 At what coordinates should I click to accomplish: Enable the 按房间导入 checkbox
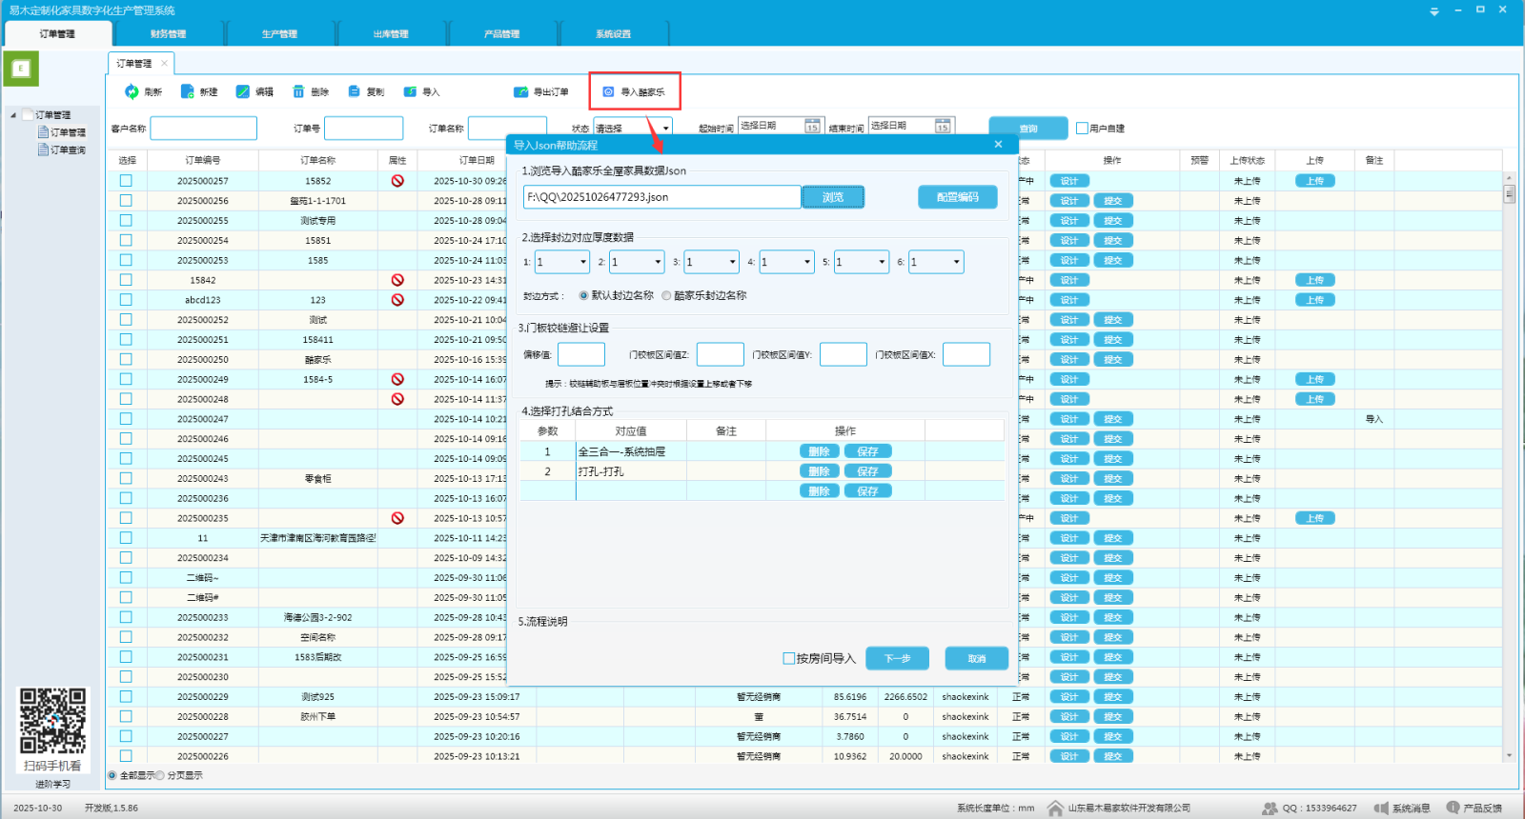789,658
